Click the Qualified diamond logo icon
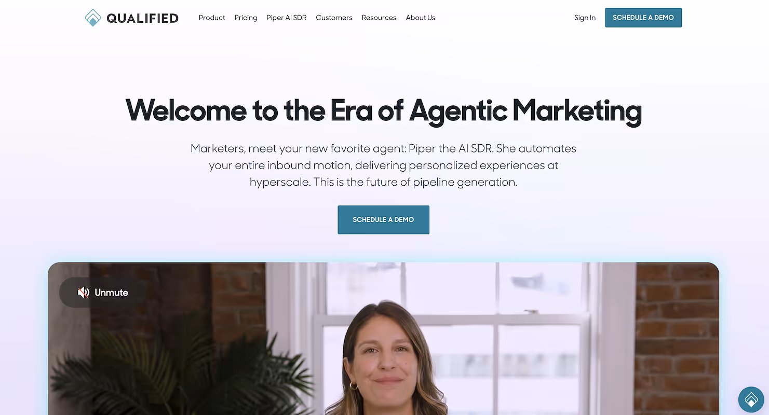The width and height of the screenshot is (769, 415). coord(92,18)
